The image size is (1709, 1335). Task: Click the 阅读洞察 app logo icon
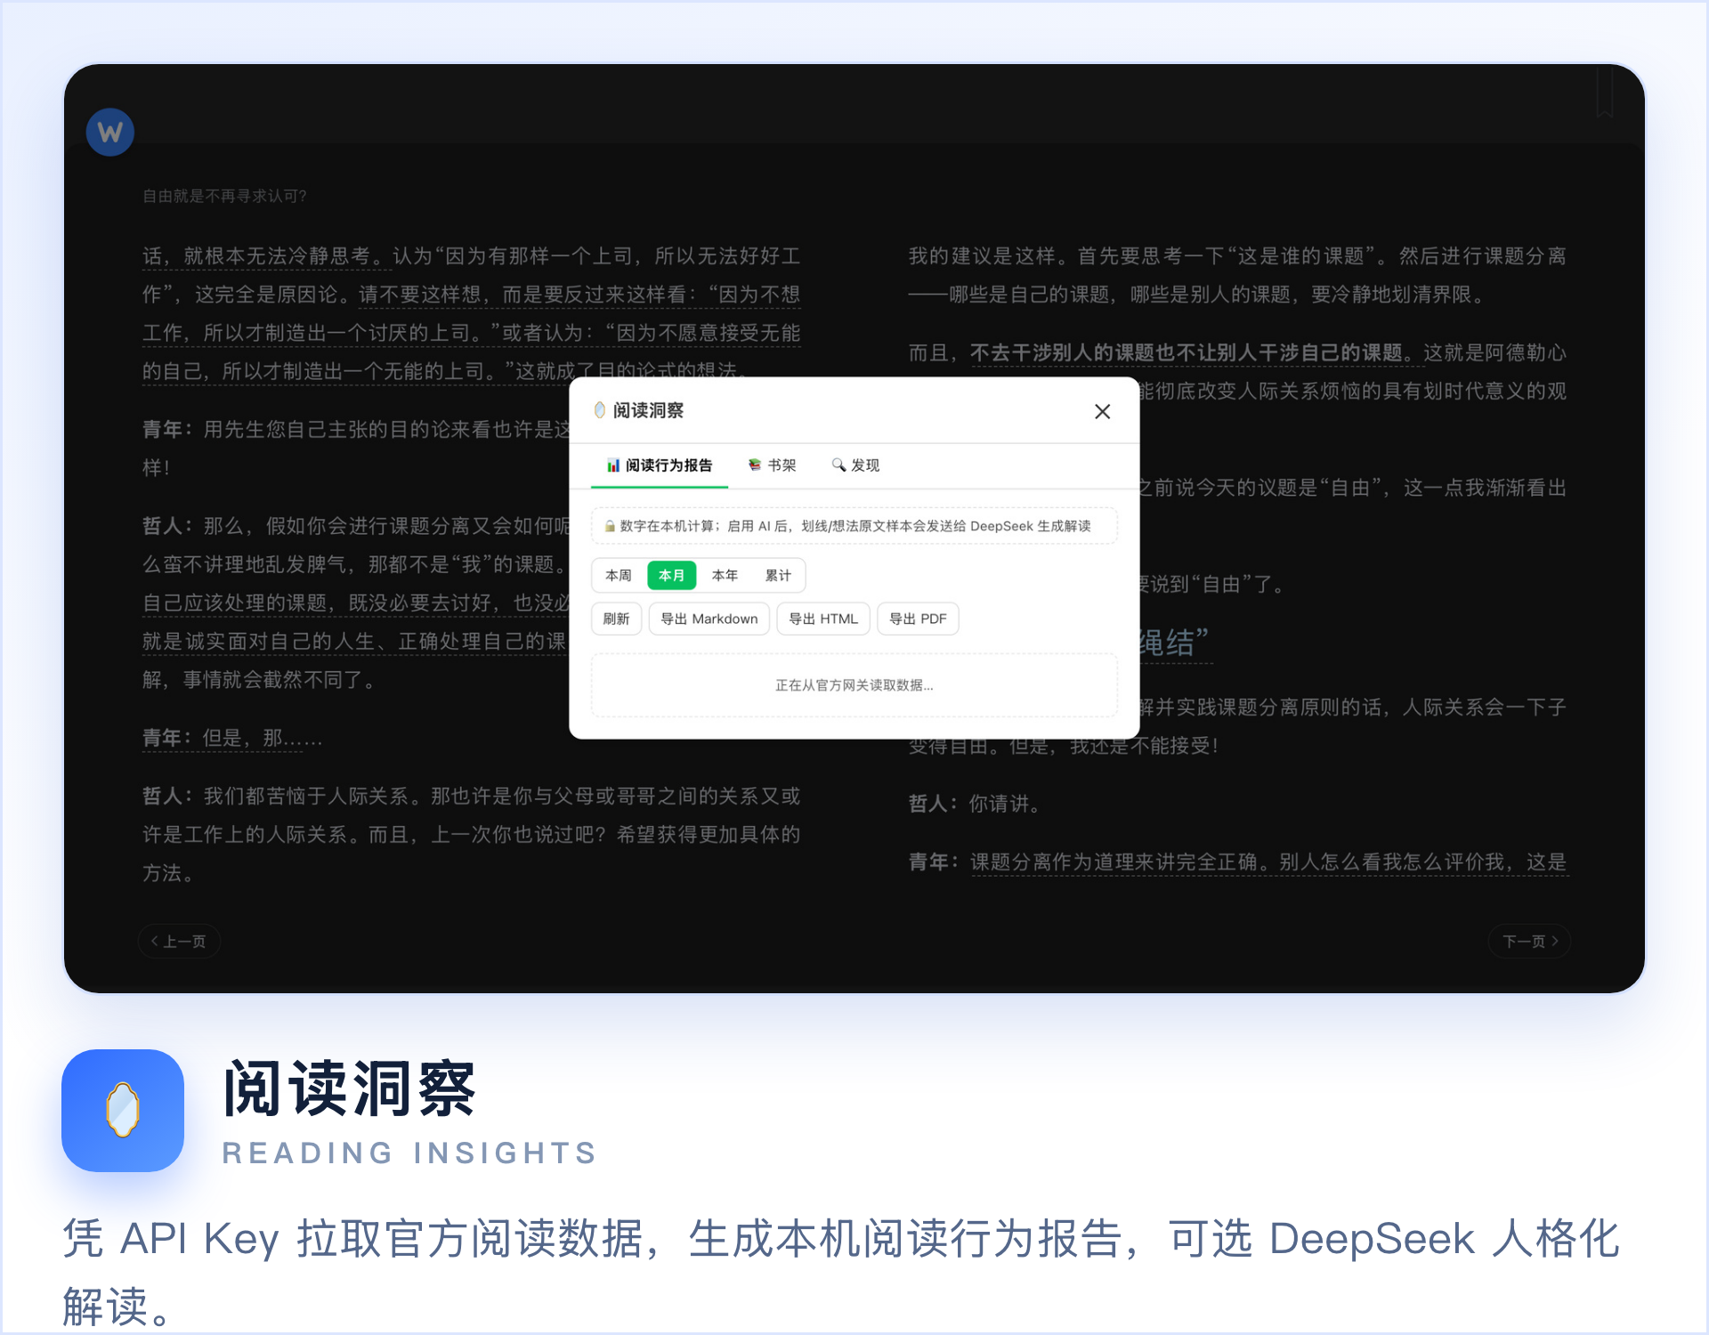[123, 1111]
